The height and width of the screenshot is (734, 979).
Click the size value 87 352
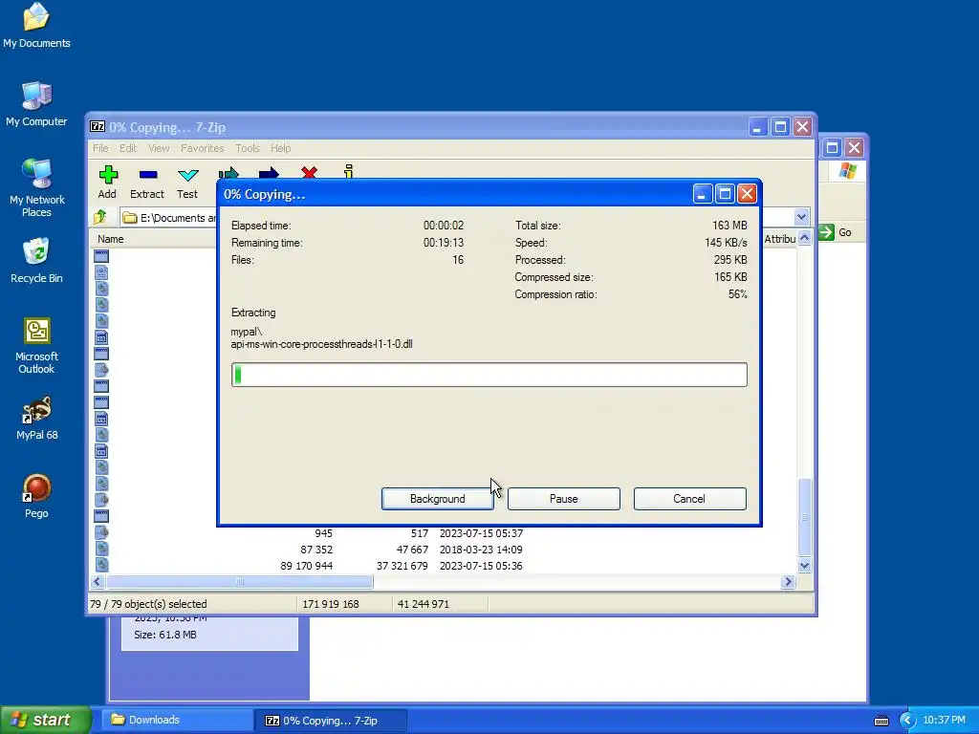315,550
